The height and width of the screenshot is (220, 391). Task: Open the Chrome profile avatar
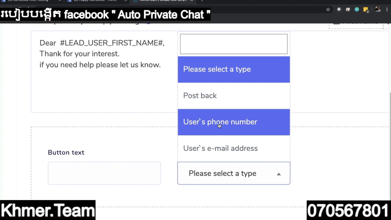(378, 9)
